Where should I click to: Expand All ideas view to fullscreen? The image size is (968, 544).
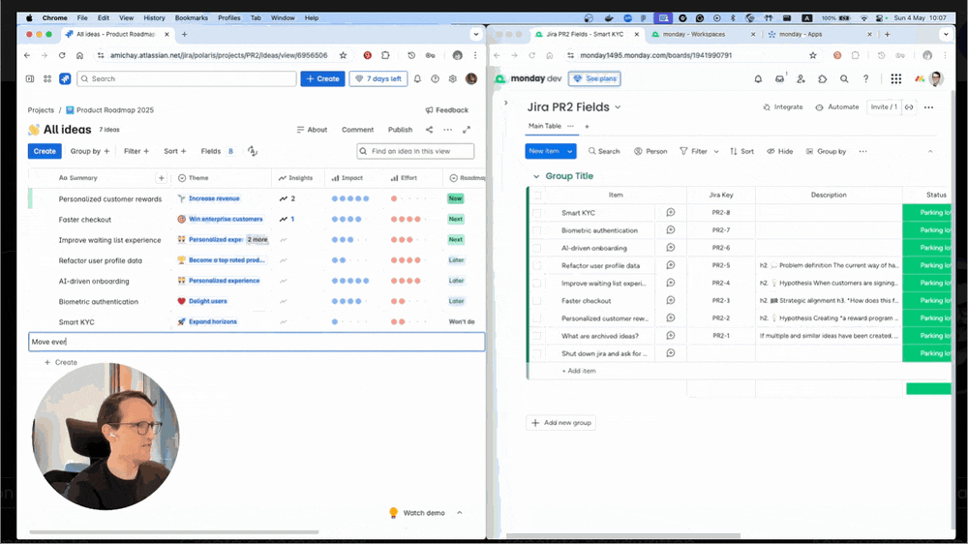tap(467, 130)
